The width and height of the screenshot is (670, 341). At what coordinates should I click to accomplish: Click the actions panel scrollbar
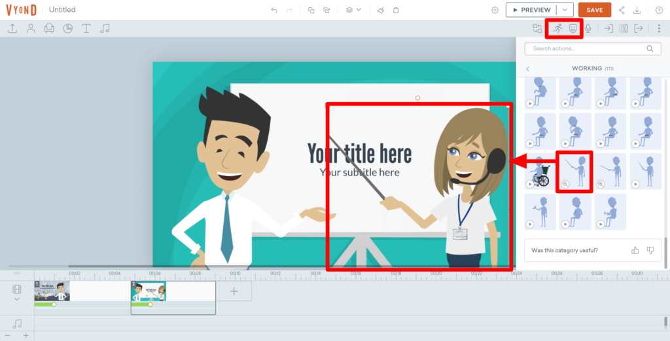point(665,252)
